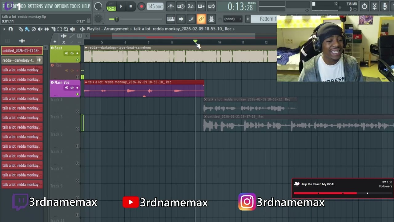This screenshot has height=222, width=394.
Task: Toggle the orange link/multilink controllers icon
Action: pos(201,19)
